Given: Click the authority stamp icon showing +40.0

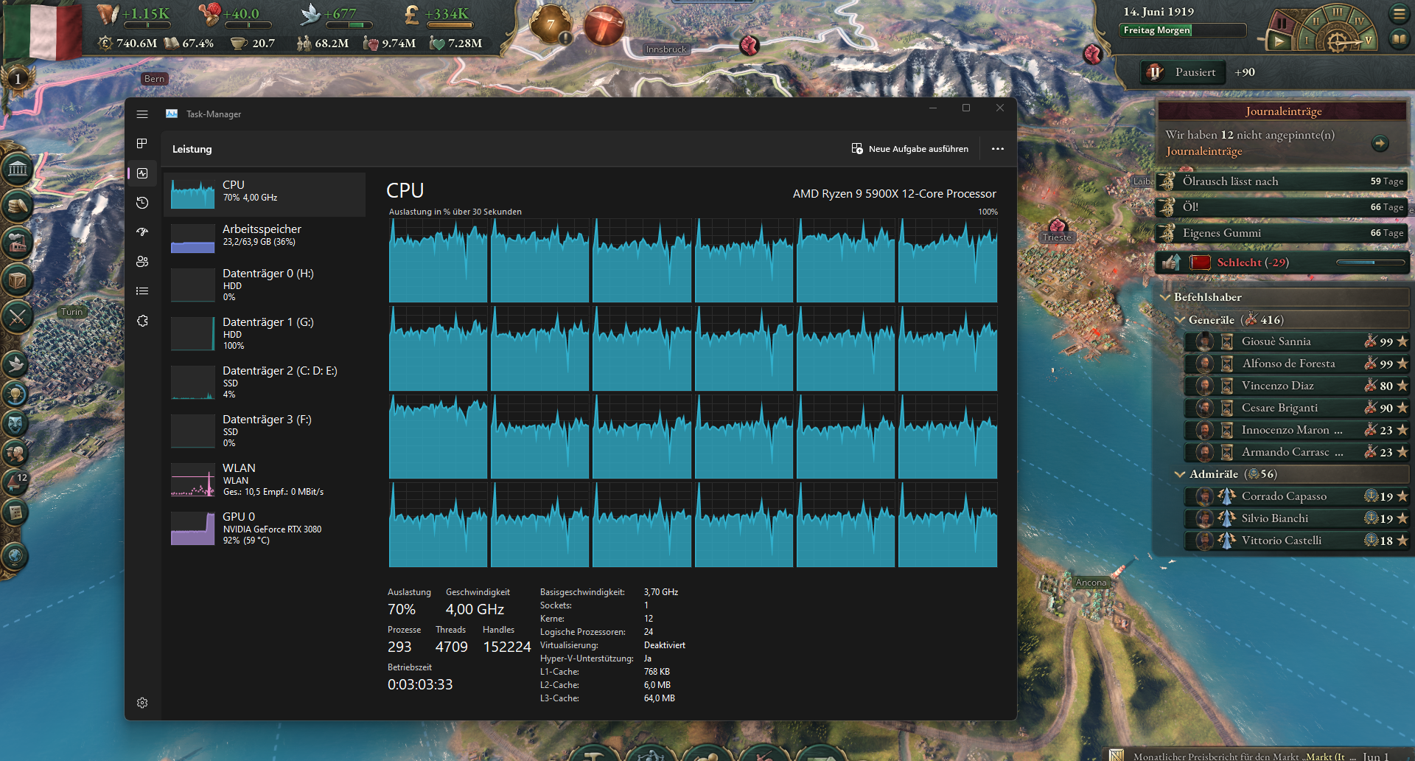Looking at the screenshot, I should point(209,13).
